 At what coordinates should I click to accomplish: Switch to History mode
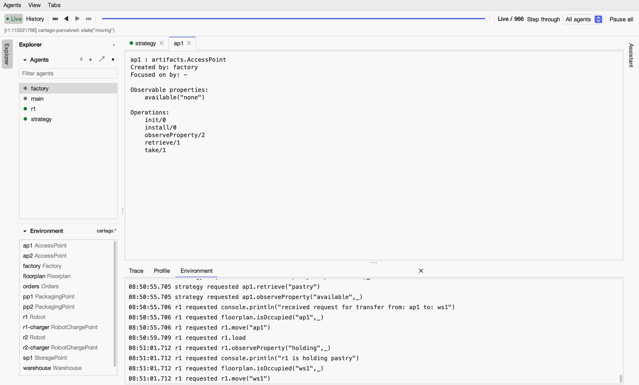35,19
